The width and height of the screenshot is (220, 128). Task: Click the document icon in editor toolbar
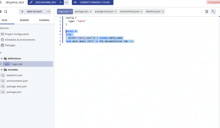click(207, 12)
